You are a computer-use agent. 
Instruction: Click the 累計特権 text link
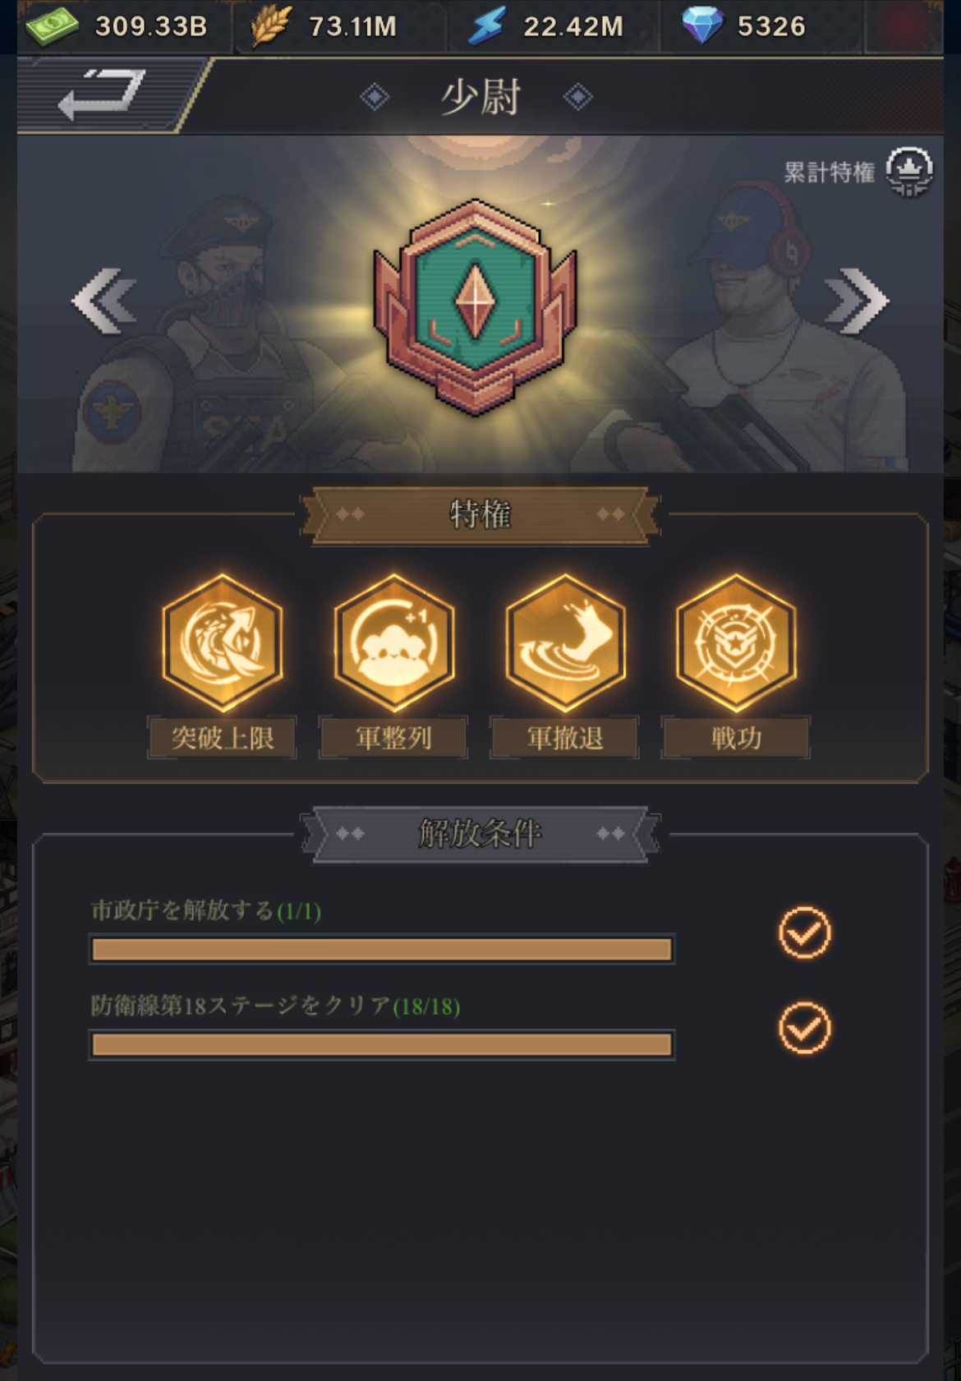[x=829, y=173]
